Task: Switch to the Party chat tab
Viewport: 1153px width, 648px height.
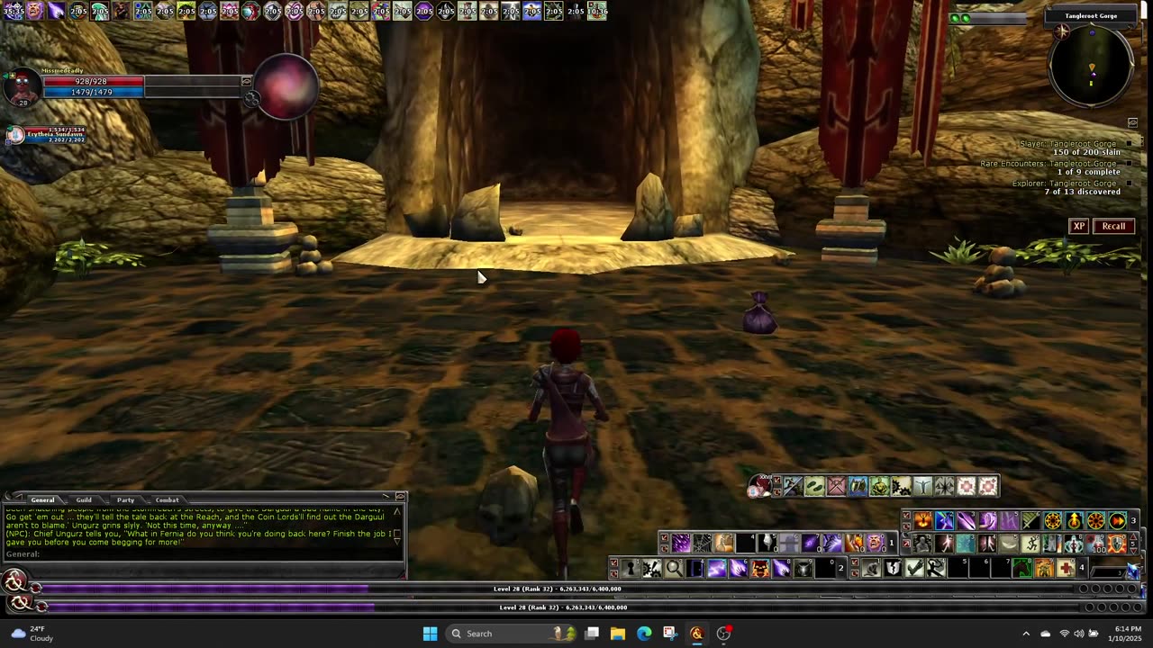Action: coord(125,499)
